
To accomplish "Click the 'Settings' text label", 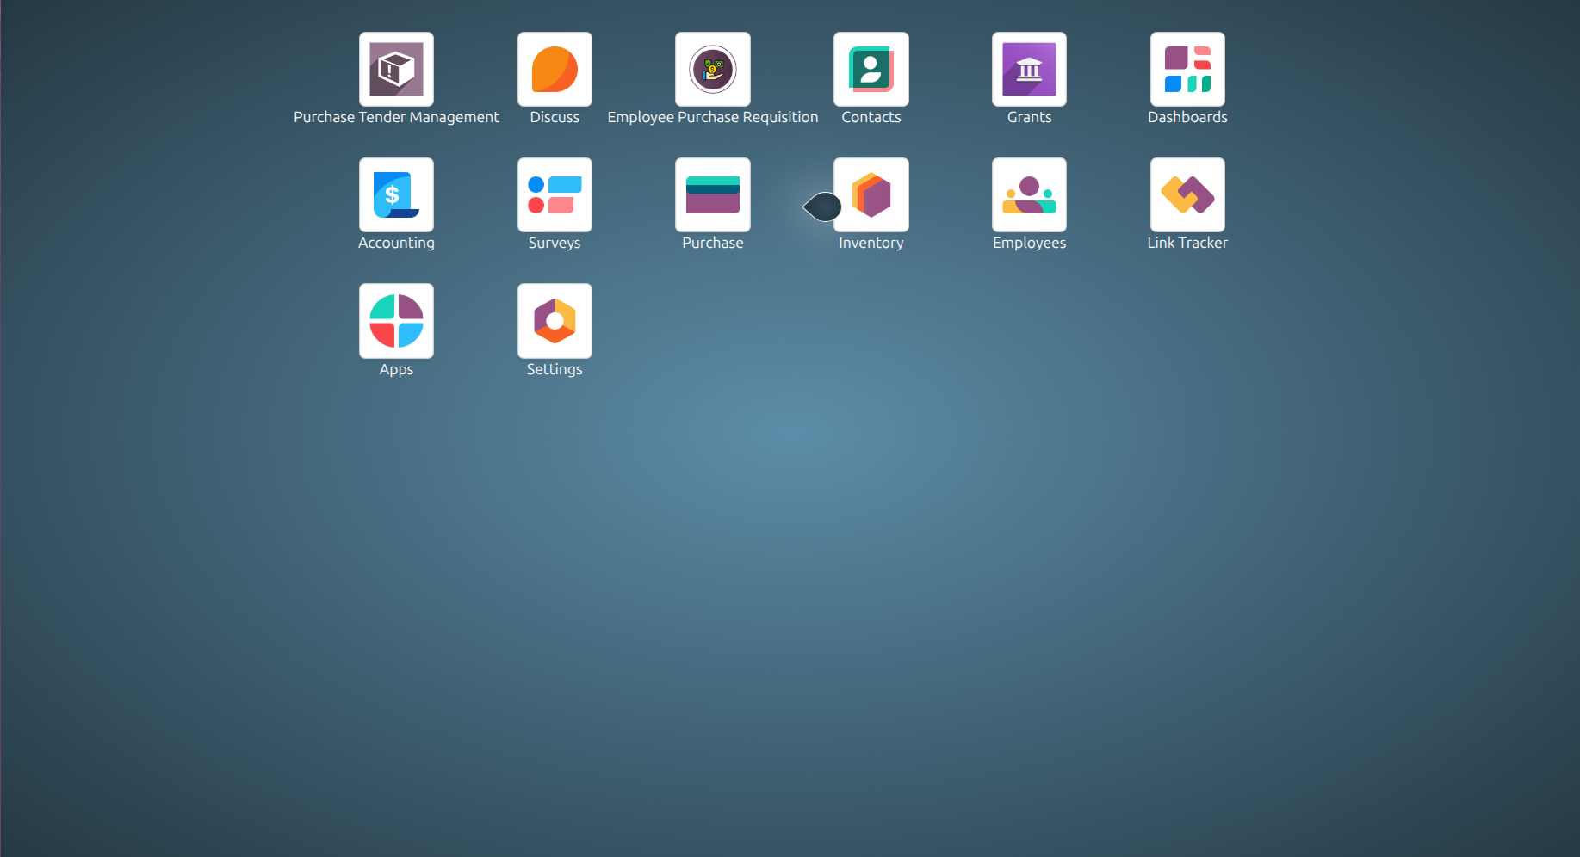I will [555, 370].
